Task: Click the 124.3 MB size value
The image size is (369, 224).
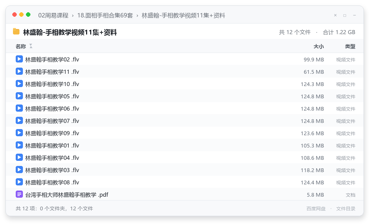Action: [x=312, y=84]
